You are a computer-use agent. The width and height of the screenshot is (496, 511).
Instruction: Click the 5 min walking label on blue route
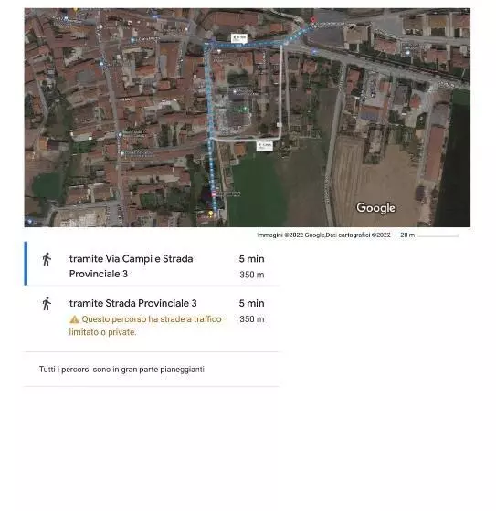click(239, 38)
